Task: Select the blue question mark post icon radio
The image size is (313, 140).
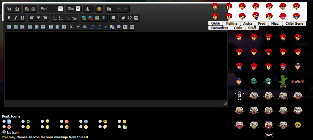Action: click(x=81, y=121)
